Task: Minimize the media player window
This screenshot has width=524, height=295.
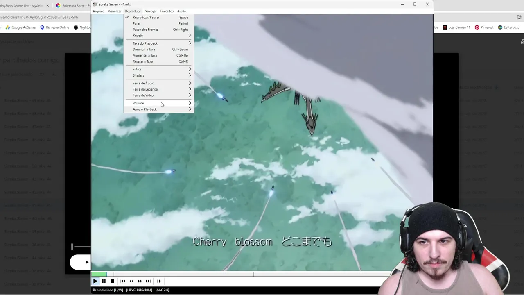Action: pyautogui.click(x=402, y=4)
